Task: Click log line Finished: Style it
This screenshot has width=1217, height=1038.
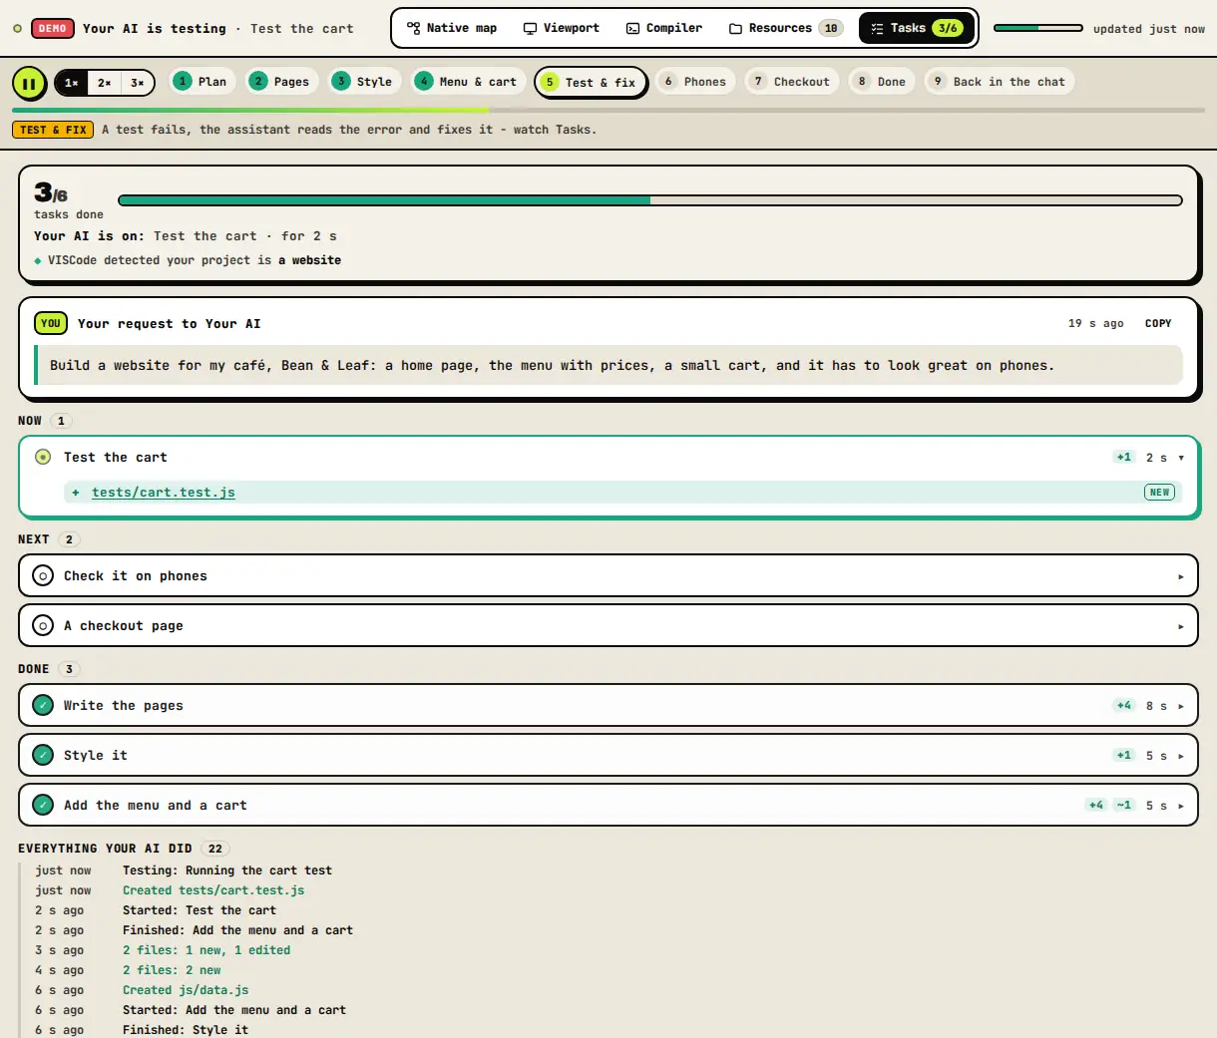Action: (186, 1030)
